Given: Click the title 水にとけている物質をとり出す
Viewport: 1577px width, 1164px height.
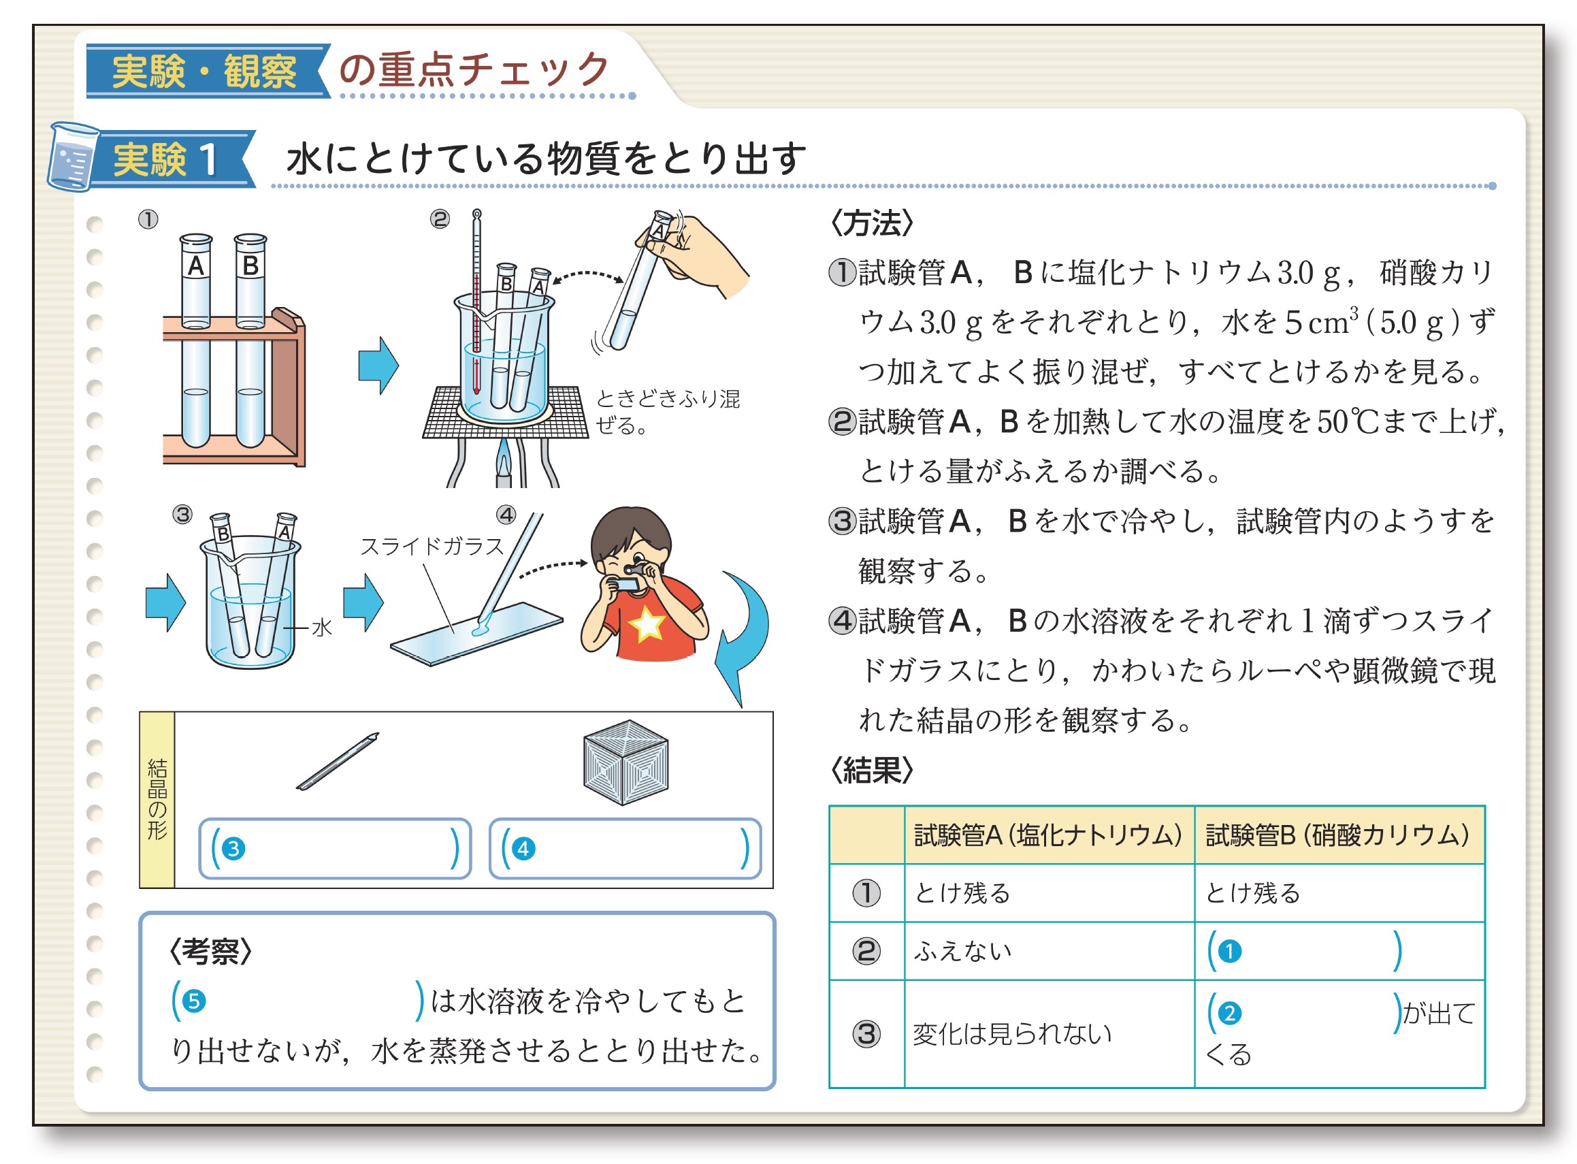Looking at the screenshot, I should [546, 158].
